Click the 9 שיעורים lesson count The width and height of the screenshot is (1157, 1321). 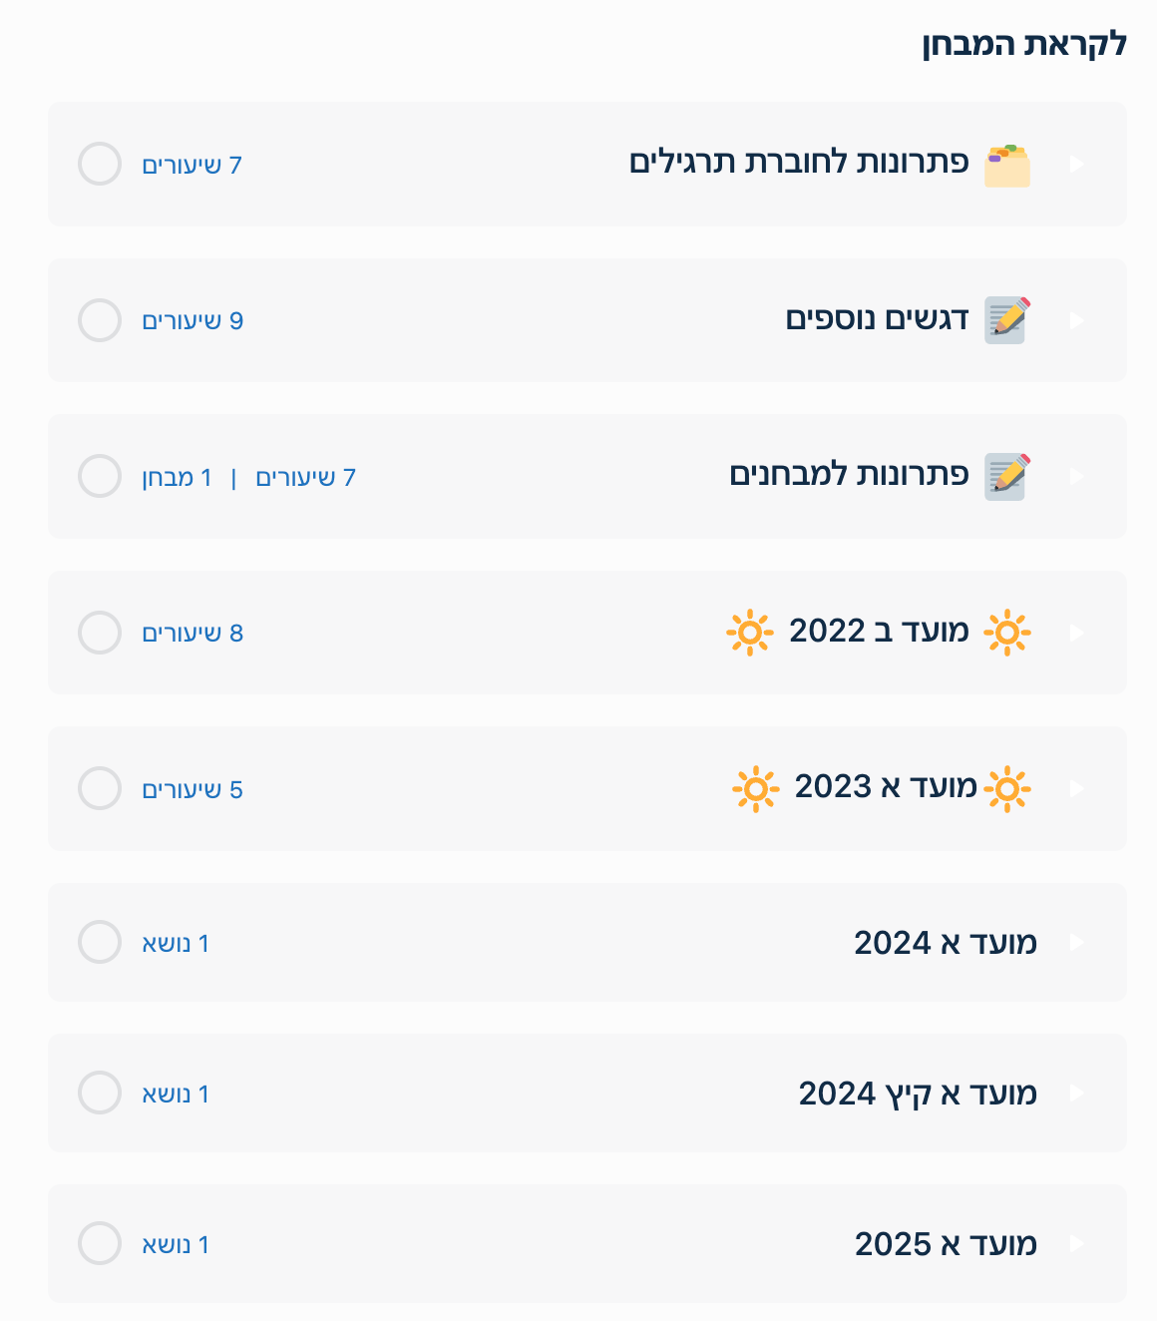193,321
